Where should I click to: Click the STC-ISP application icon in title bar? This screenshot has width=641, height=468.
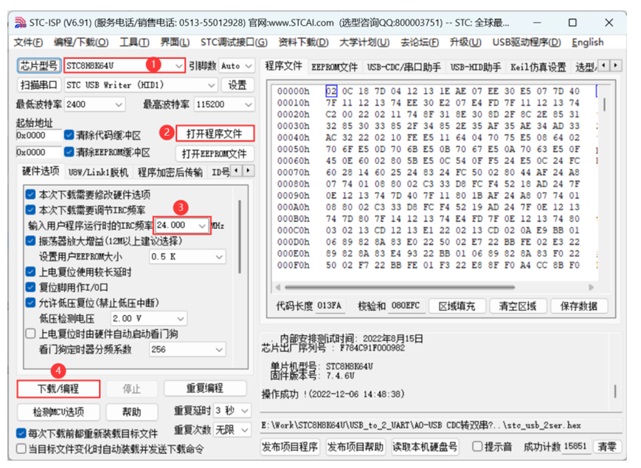(x=21, y=22)
